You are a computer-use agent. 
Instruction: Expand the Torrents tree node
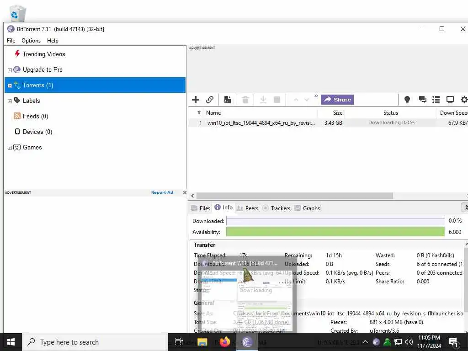click(x=10, y=85)
